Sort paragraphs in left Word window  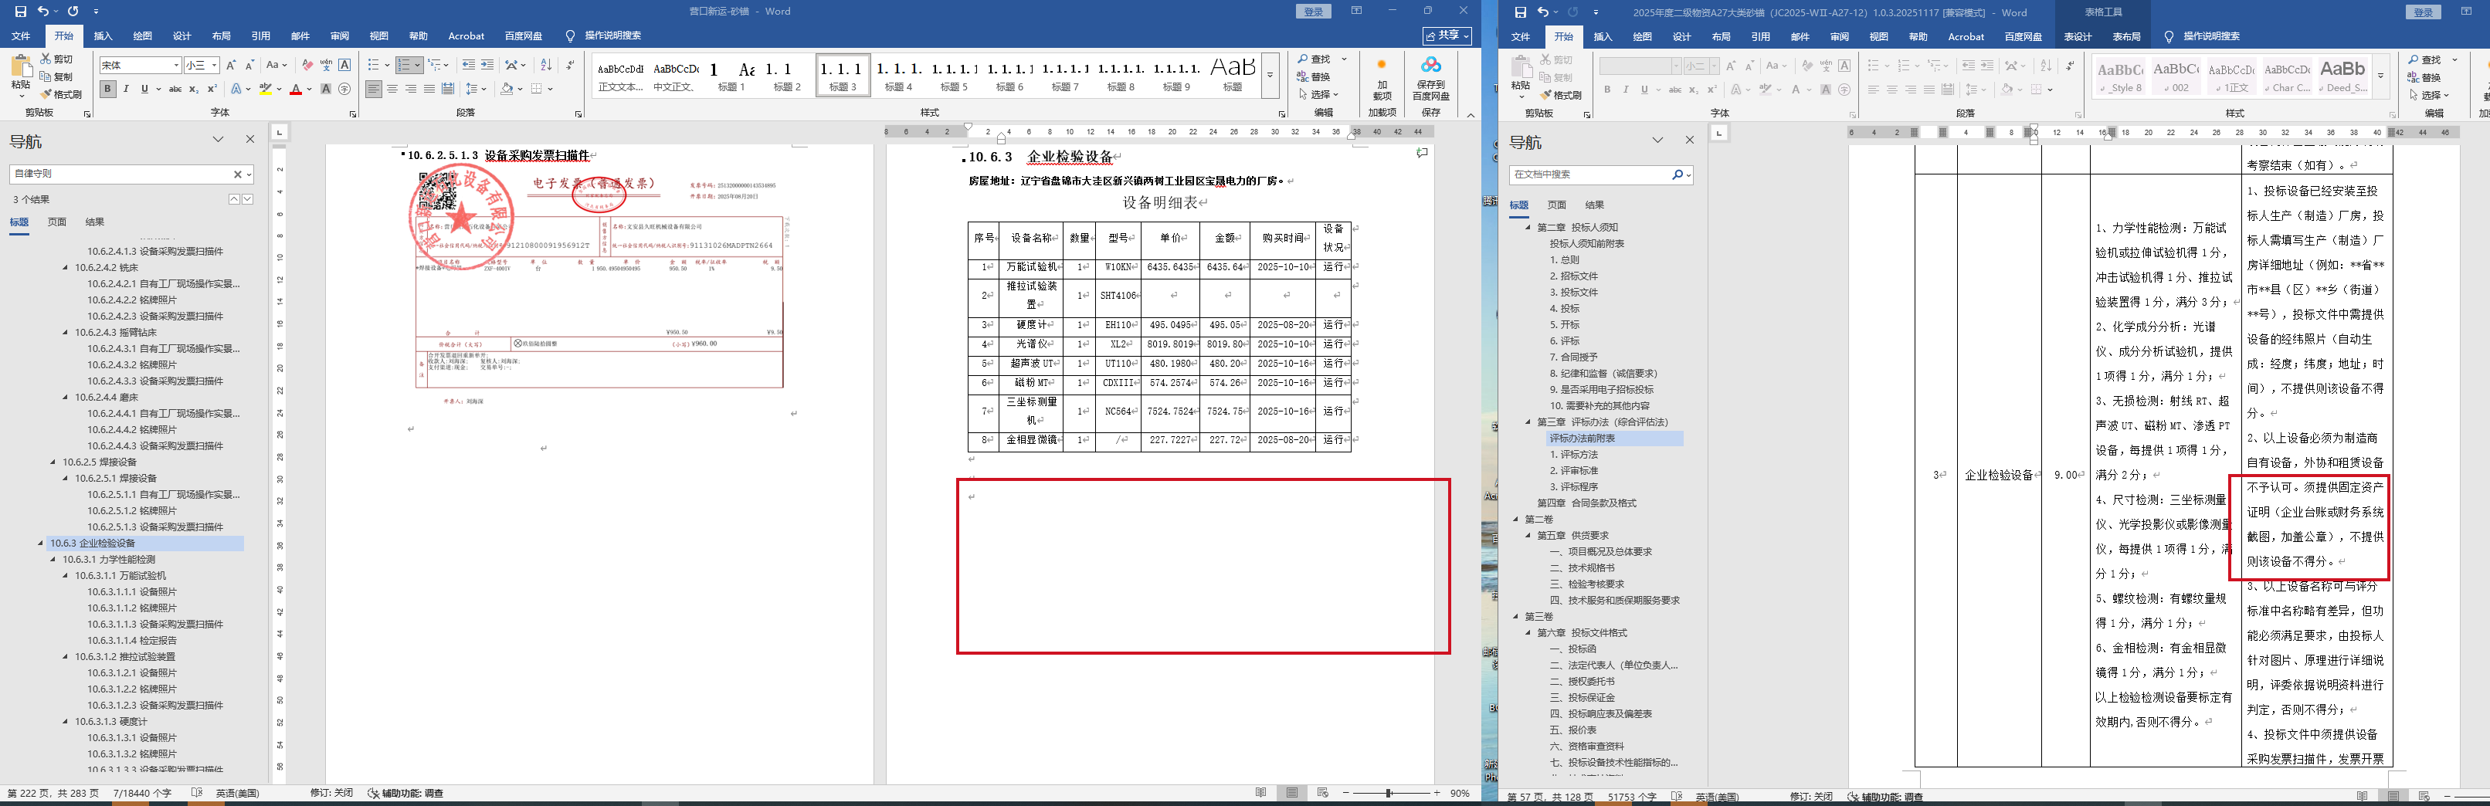tap(546, 65)
